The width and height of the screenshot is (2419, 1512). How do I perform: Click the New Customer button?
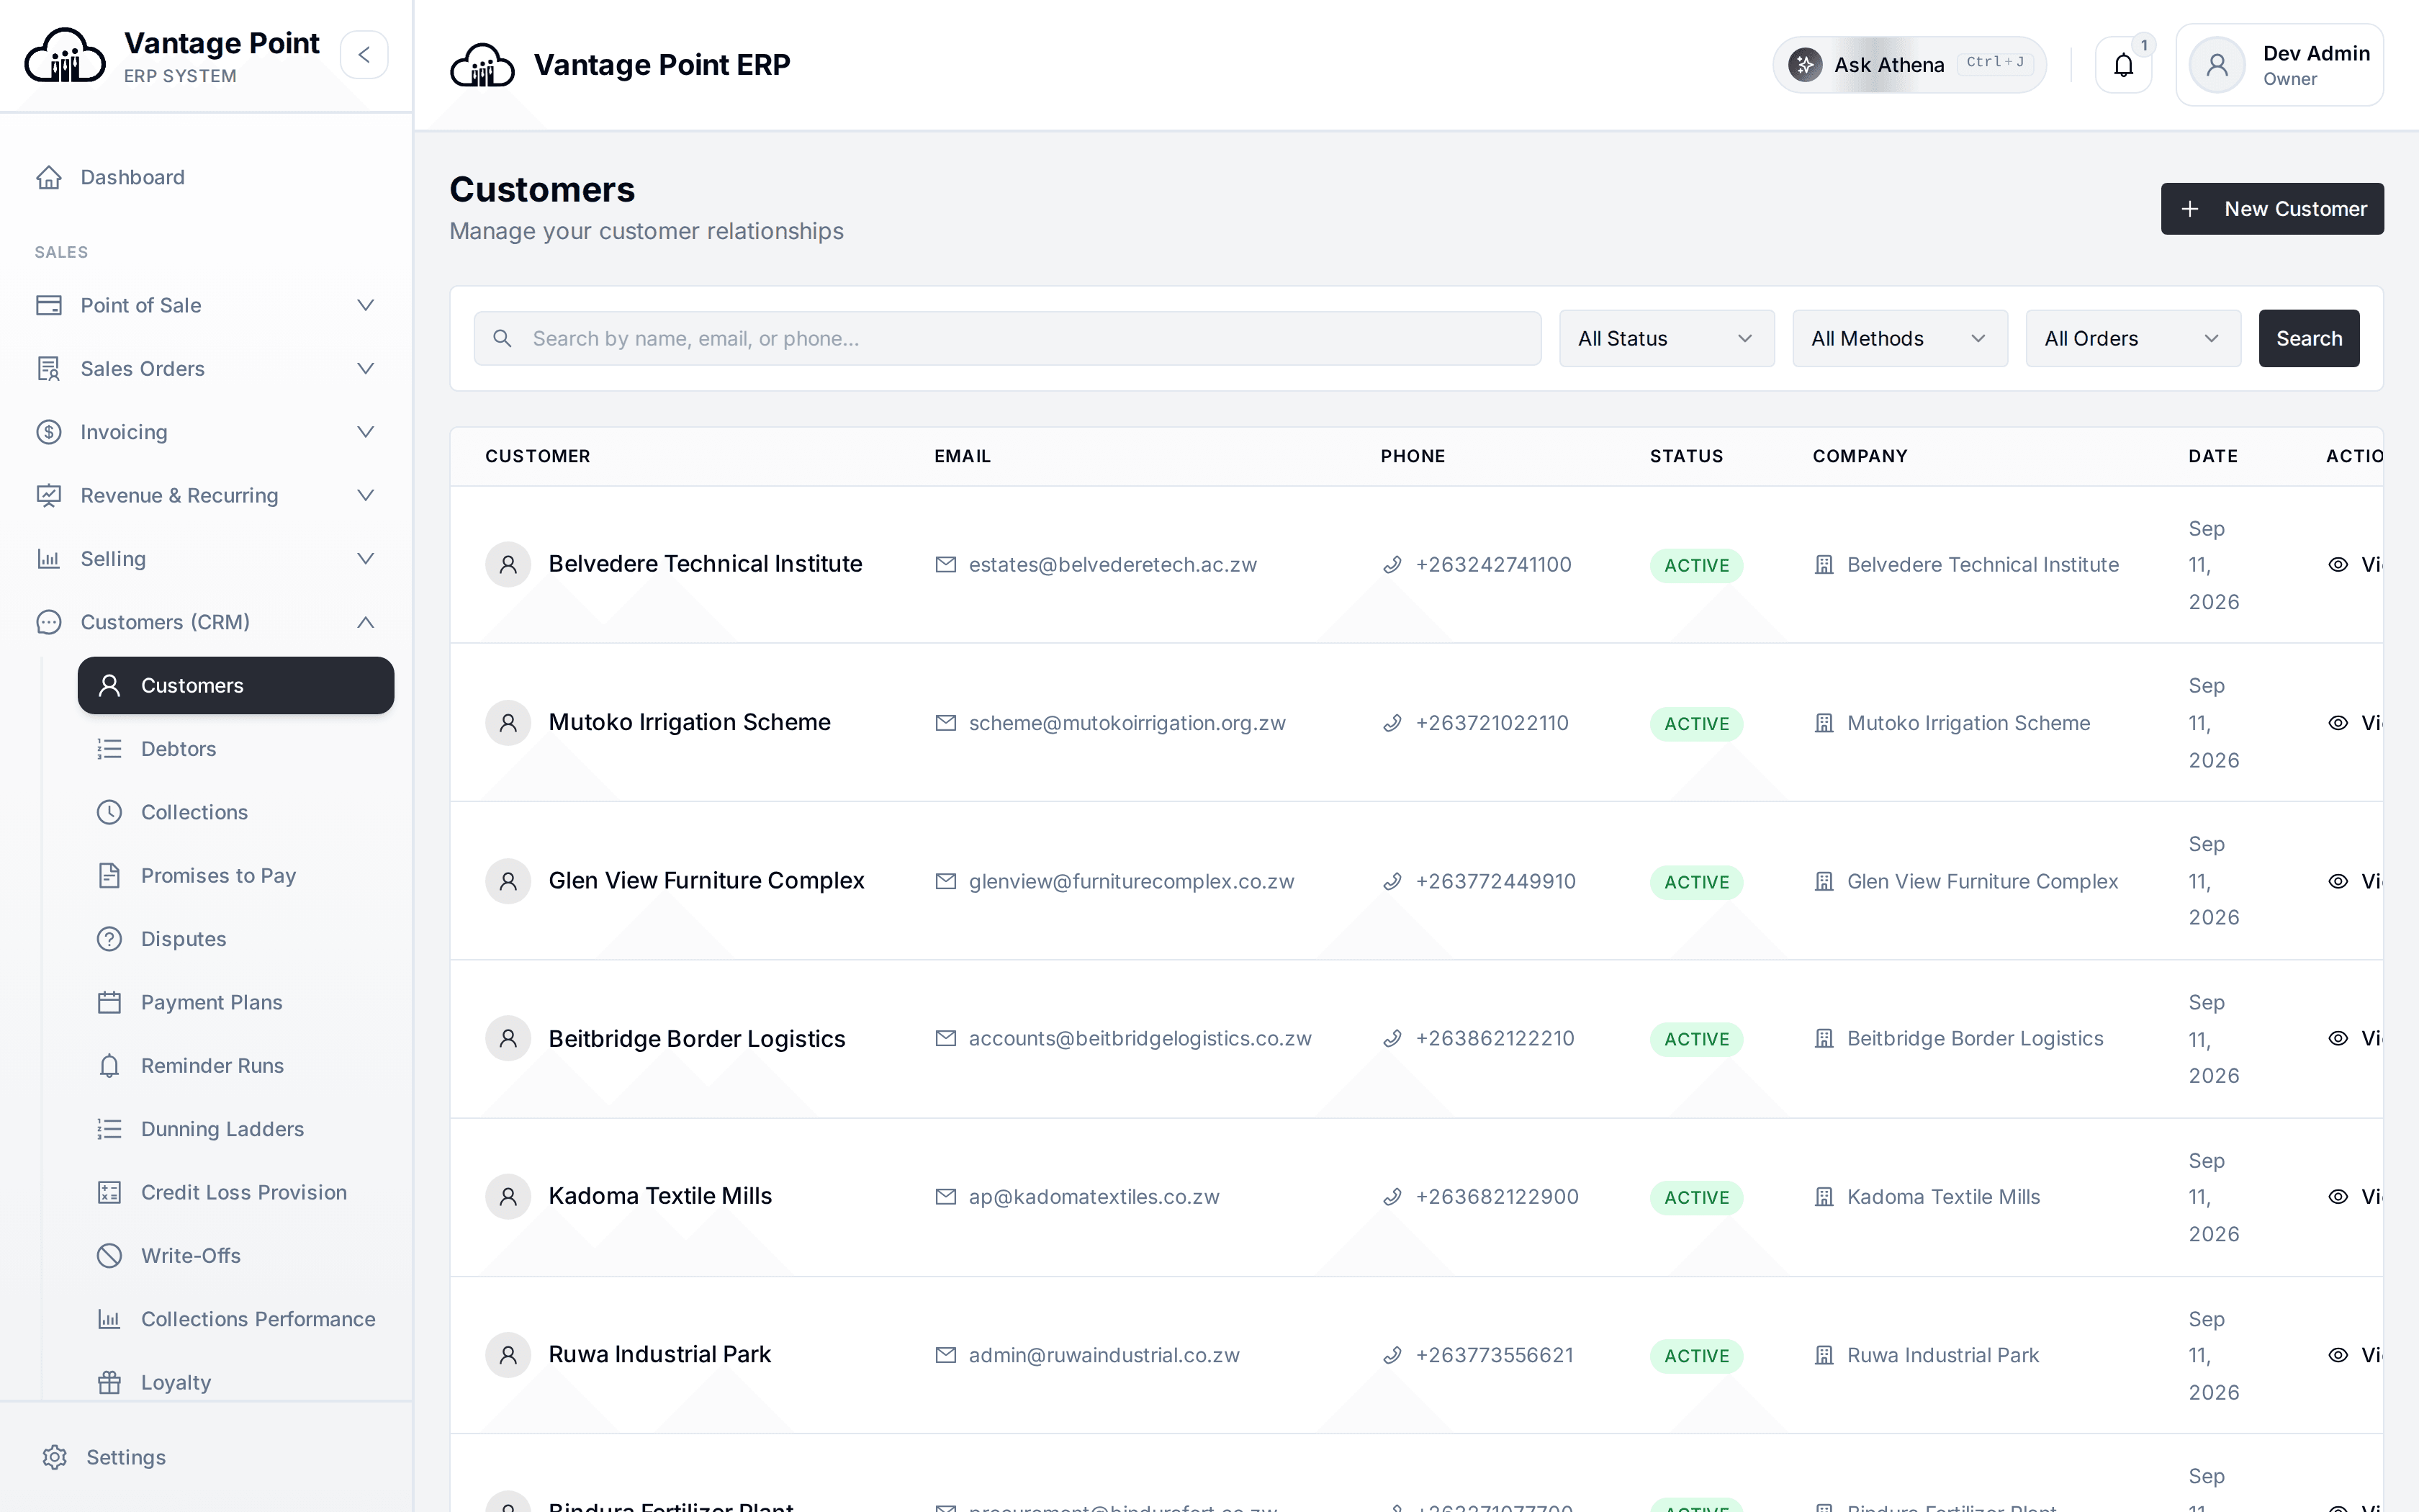pos(2271,209)
